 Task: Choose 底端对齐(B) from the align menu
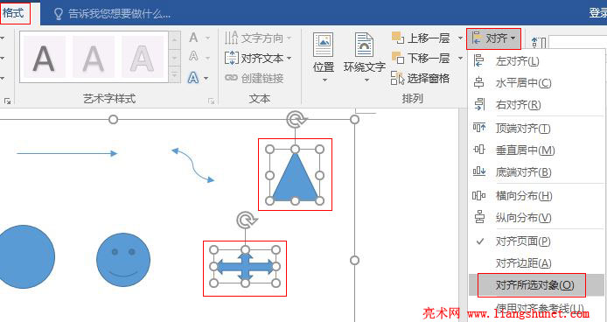(x=535, y=172)
